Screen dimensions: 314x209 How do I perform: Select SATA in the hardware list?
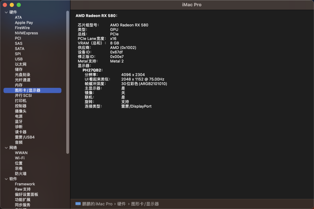(x=19, y=49)
